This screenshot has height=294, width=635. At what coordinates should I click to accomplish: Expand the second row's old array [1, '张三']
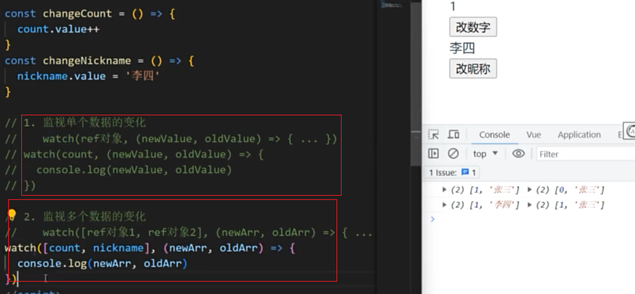[530, 205]
